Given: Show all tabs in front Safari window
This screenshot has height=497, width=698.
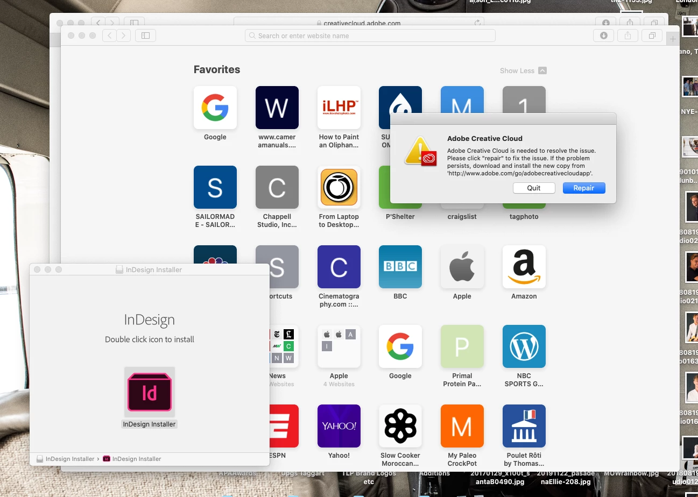Looking at the screenshot, I should (x=652, y=35).
